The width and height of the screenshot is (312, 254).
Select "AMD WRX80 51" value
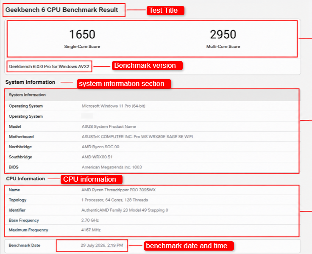[97, 157]
